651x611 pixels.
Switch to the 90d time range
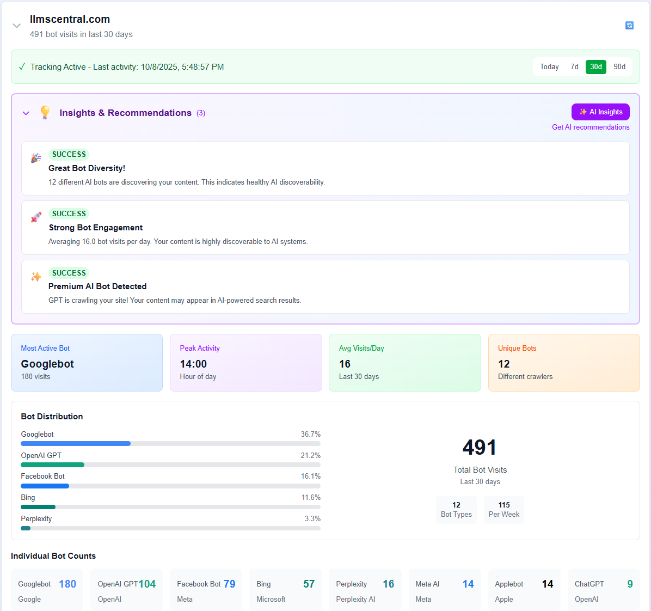[x=619, y=67]
